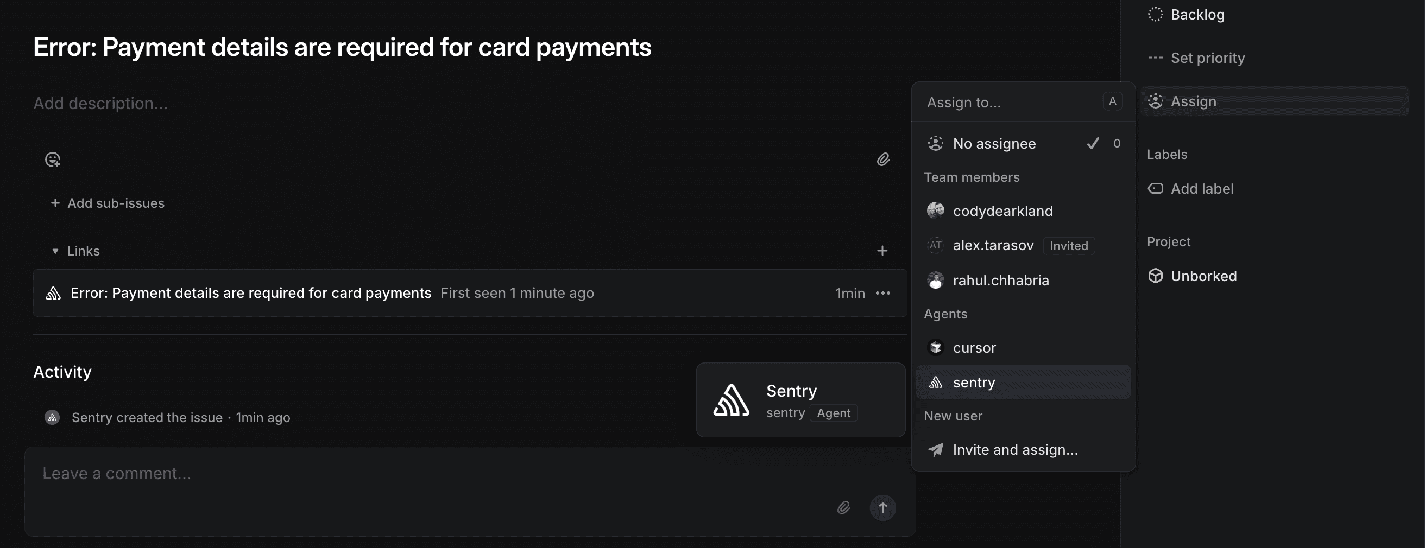Select rahul.chhabria as assignee
1425x548 pixels.
(x=1001, y=280)
